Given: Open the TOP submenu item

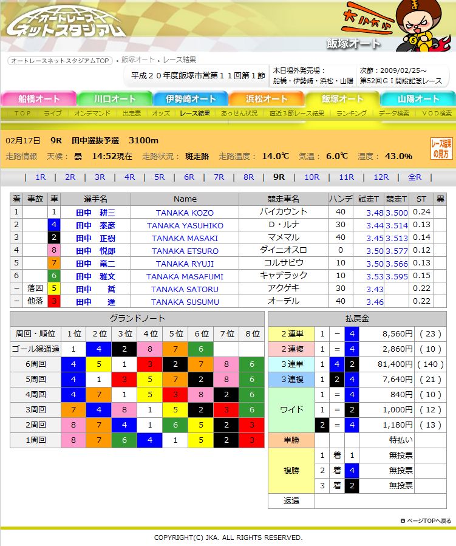Looking at the screenshot, I should [22, 113].
